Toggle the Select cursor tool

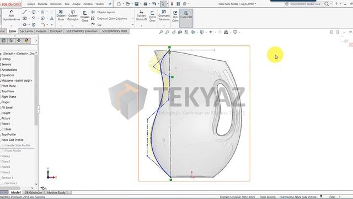coord(163,4)
